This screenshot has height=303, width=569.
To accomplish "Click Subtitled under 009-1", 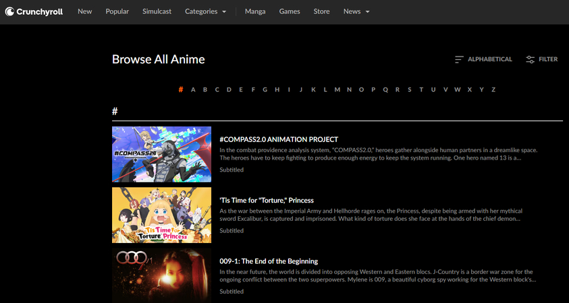I will pyautogui.click(x=232, y=292).
